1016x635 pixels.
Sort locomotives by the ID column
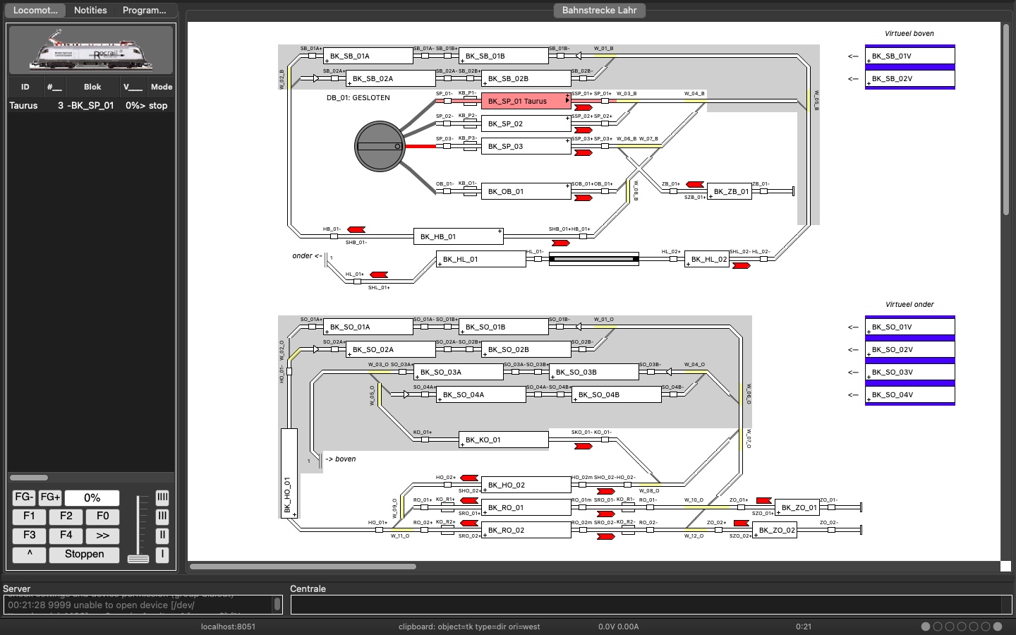pos(25,87)
